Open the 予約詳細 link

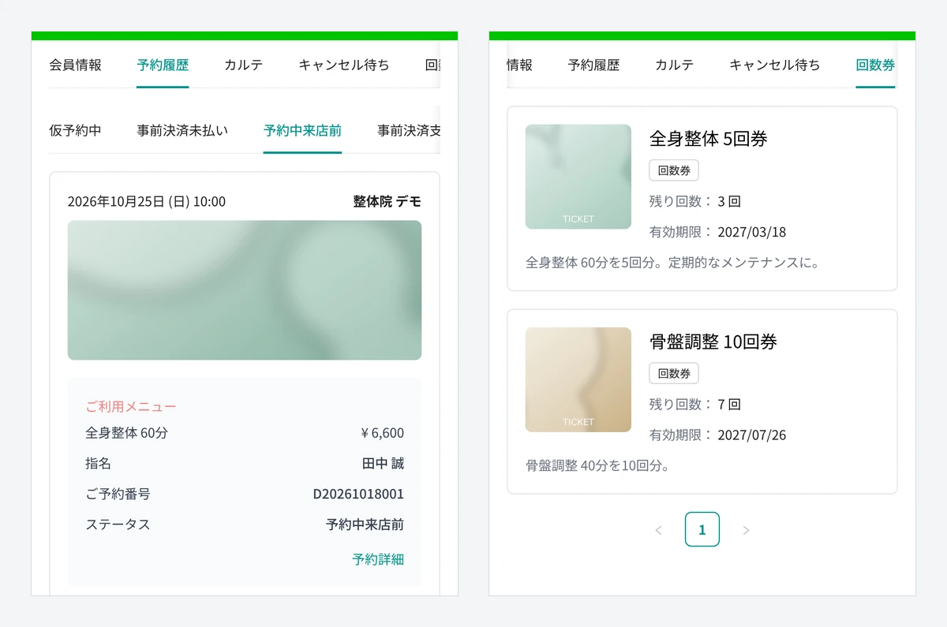pyautogui.click(x=378, y=559)
